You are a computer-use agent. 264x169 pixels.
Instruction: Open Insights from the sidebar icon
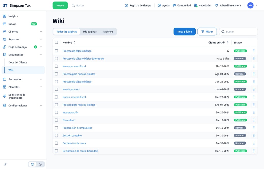point(5,16)
